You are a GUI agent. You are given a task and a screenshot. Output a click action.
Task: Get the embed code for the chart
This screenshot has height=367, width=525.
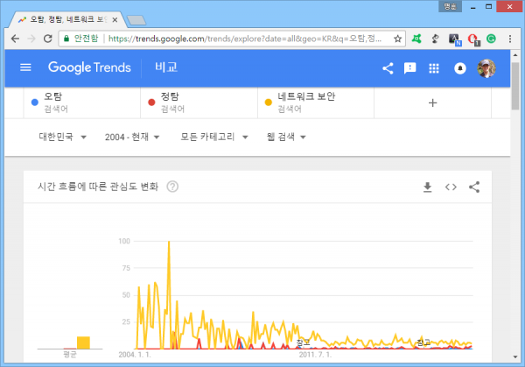[451, 187]
